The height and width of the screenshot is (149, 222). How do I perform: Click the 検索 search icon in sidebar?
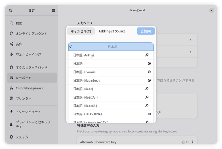click(x=11, y=23)
